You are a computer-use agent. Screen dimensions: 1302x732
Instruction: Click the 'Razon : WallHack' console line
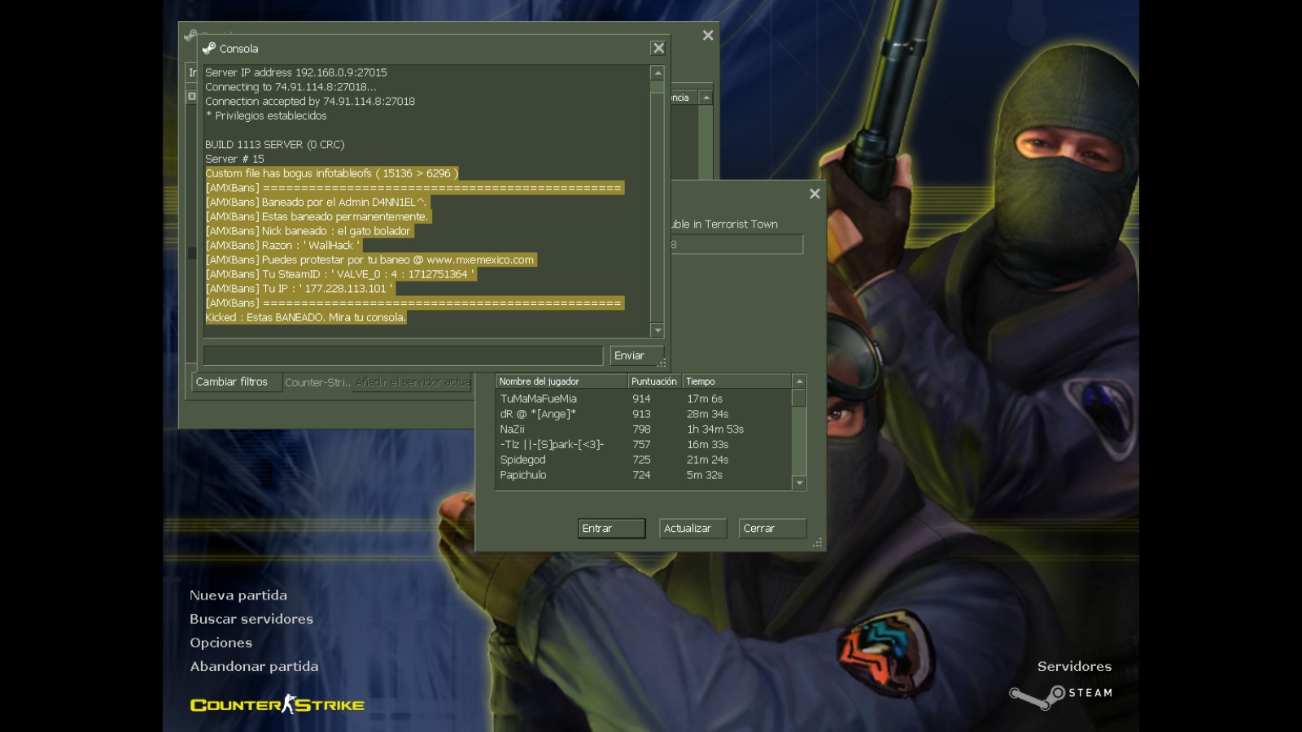(283, 246)
